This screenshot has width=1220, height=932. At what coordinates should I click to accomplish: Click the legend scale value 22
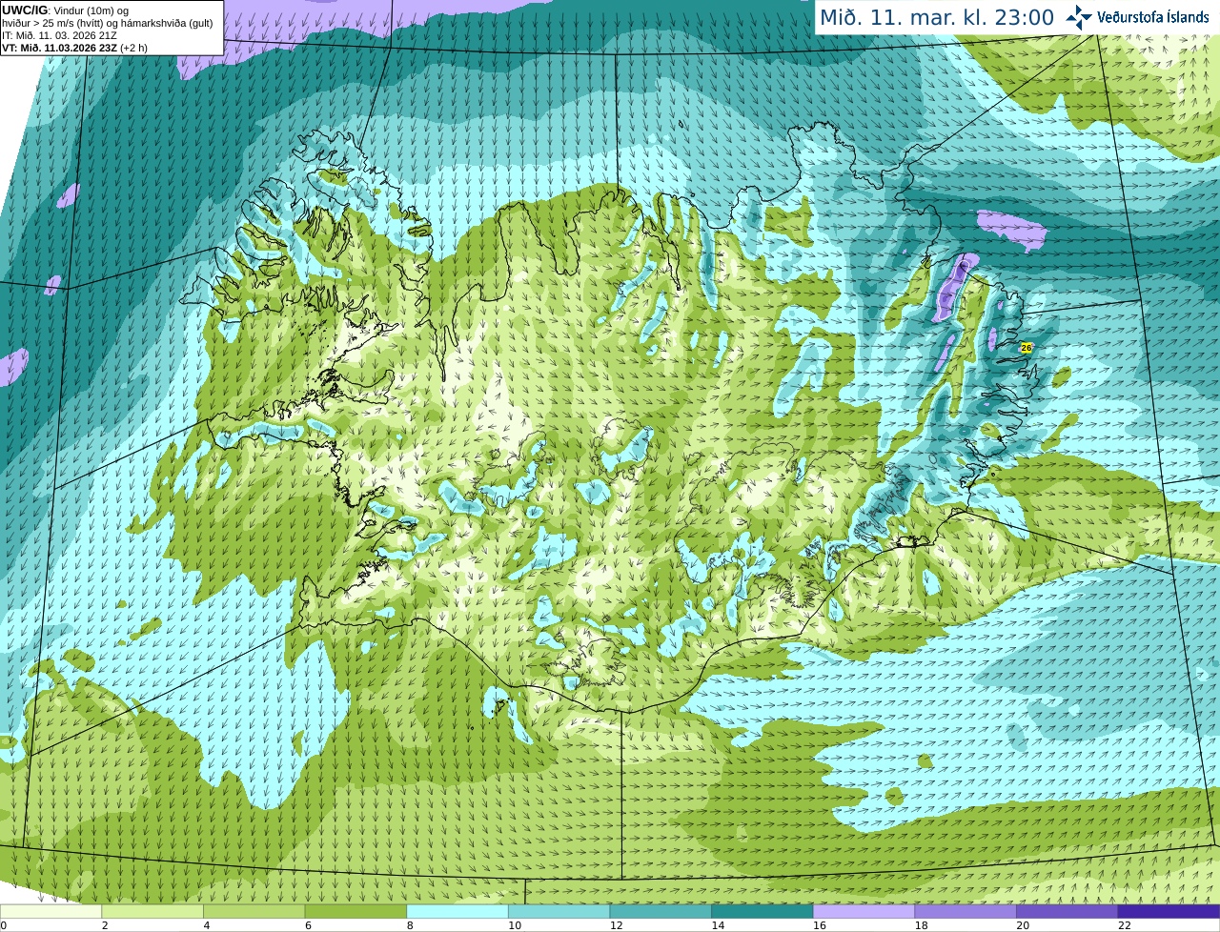coord(1125,925)
